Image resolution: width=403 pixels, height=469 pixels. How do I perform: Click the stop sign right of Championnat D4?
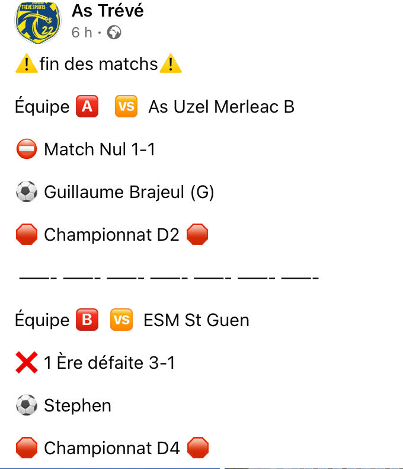point(198,448)
